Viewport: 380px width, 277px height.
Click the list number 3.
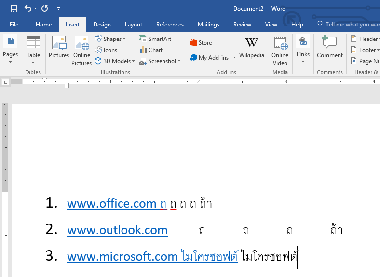click(x=52, y=256)
